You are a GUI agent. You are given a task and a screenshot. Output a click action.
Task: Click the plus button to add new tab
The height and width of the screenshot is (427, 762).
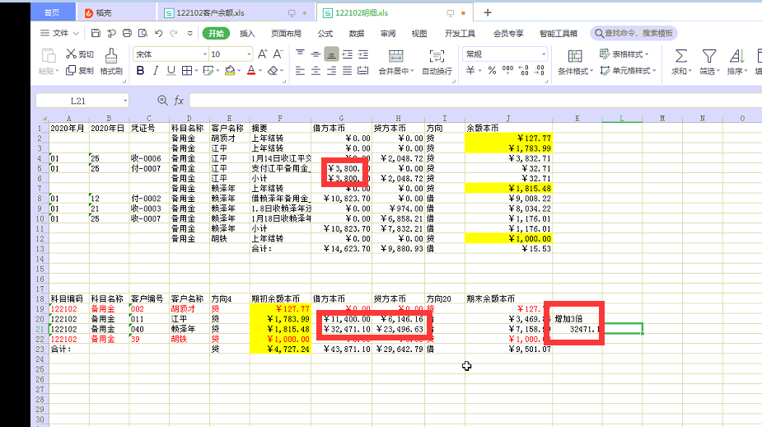(488, 12)
